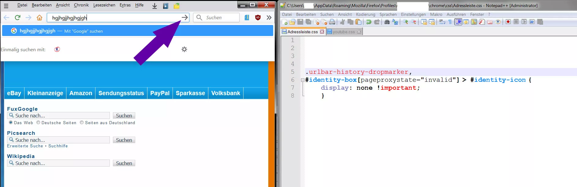Image resolution: width=577 pixels, height=187 pixels.
Task: Undo the last edit in Notepad++
Action: [x=369, y=22]
